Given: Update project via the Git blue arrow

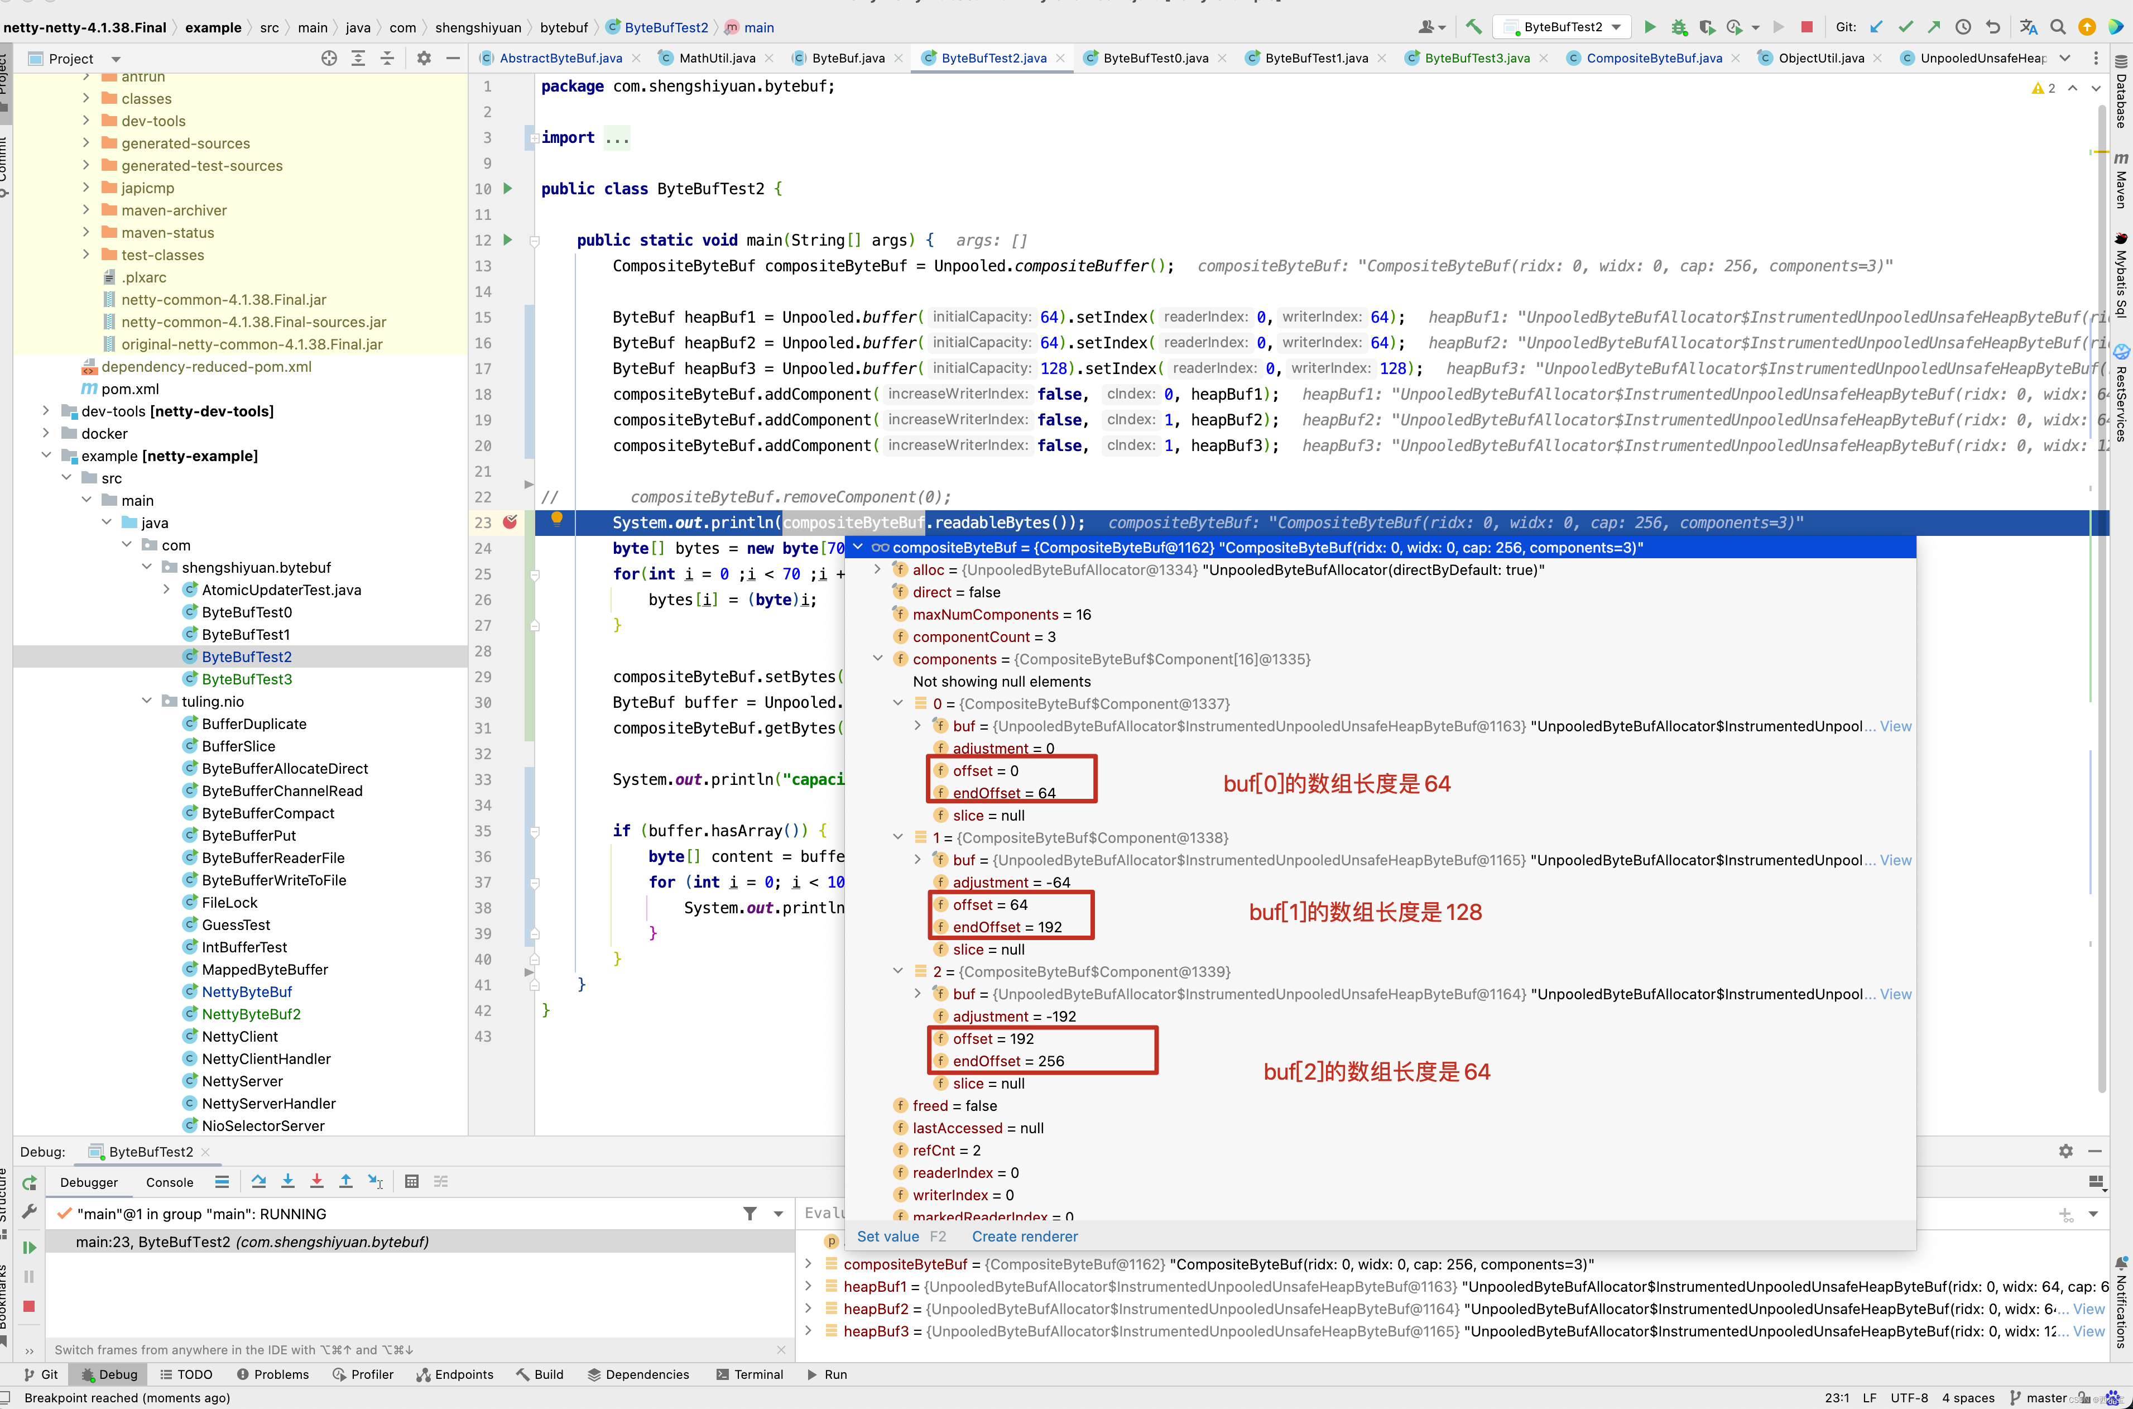Looking at the screenshot, I should pos(1877,27).
